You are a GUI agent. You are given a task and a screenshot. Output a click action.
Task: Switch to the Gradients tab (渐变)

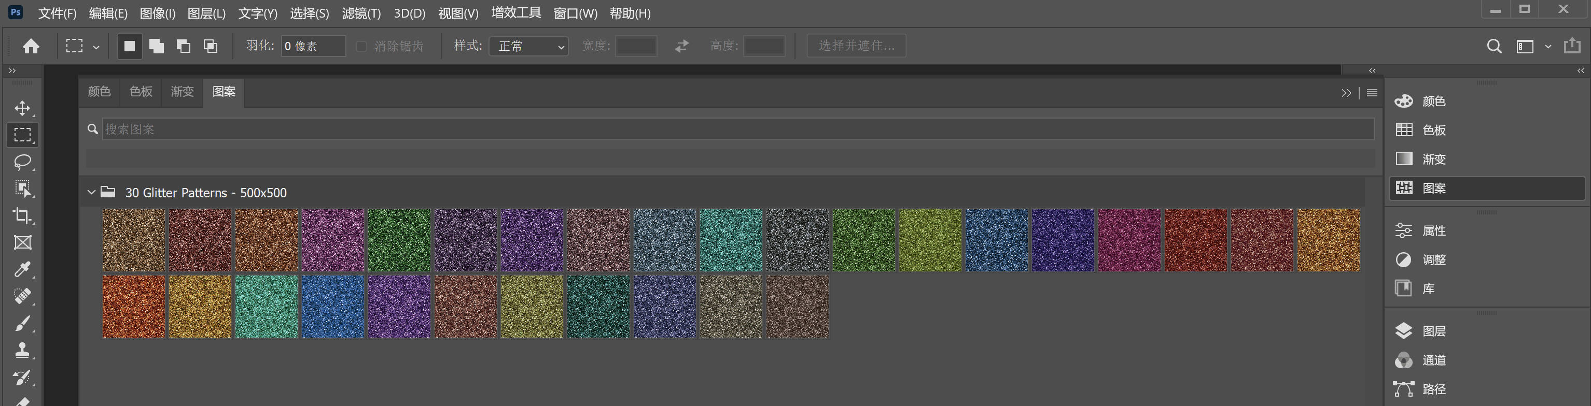(182, 92)
